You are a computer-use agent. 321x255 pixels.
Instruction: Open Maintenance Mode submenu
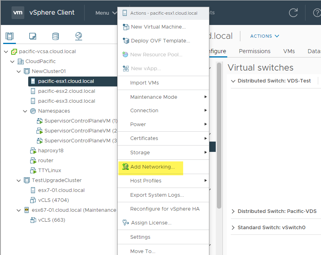tap(163, 97)
